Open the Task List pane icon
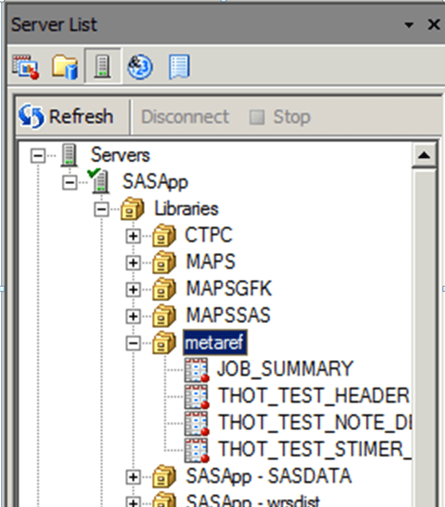Image resolution: width=445 pixels, height=507 pixels. click(25, 66)
